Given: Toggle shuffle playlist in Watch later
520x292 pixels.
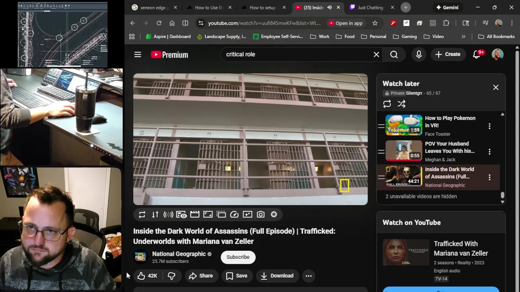Looking at the screenshot, I should 401,104.
